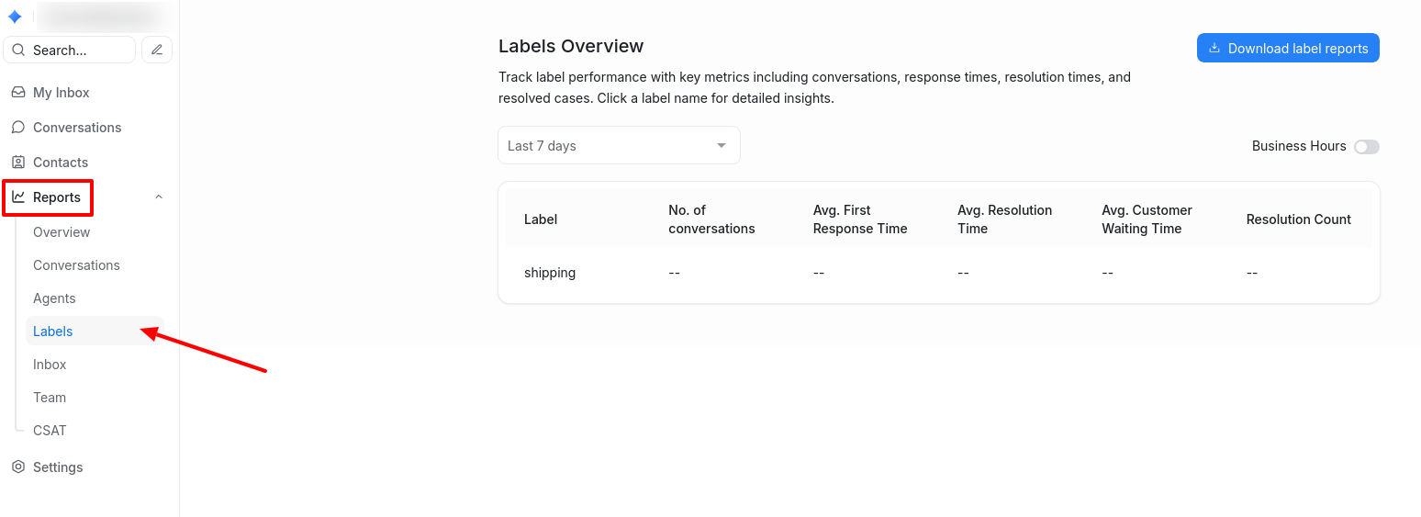
Task: Toggle the Business Hours switch
Action: pyautogui.click(x=1366, y=147)
